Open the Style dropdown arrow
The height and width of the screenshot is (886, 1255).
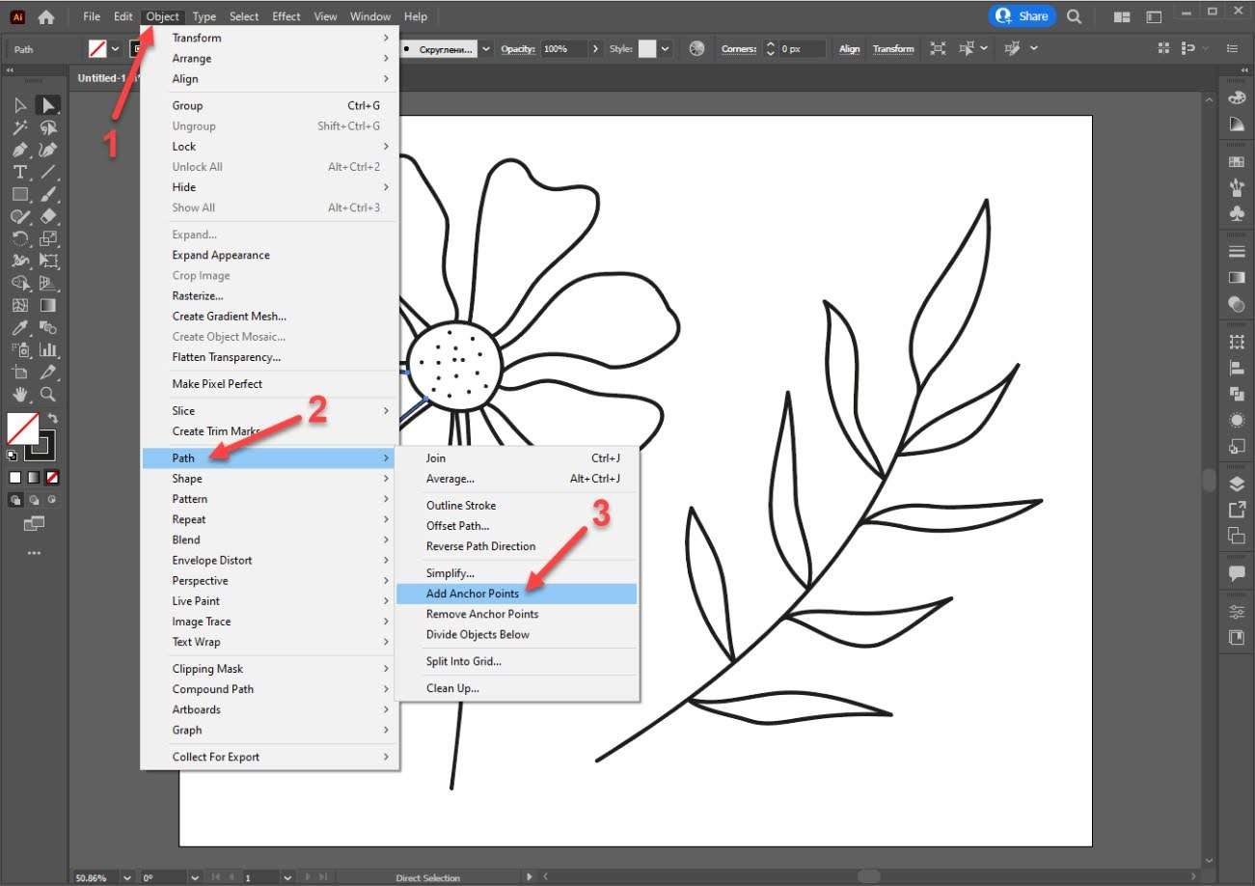(666, 48)
